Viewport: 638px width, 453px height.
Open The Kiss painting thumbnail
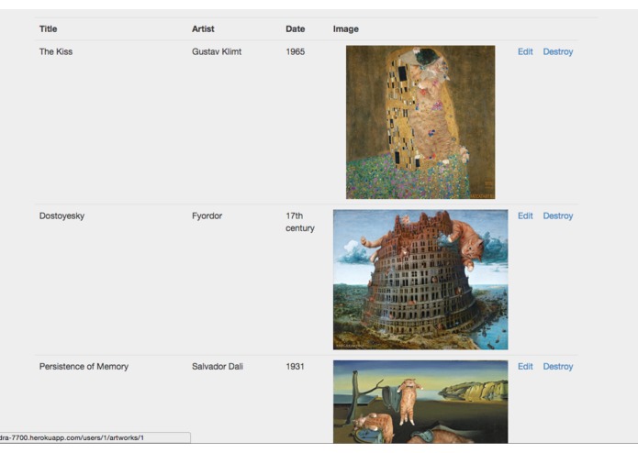(420, 122)
